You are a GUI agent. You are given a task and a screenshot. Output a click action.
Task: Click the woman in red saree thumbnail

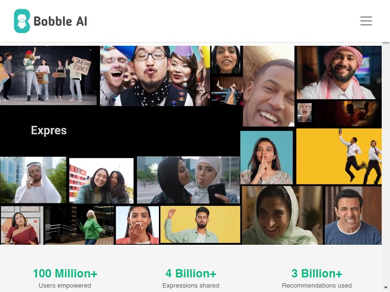22,225
